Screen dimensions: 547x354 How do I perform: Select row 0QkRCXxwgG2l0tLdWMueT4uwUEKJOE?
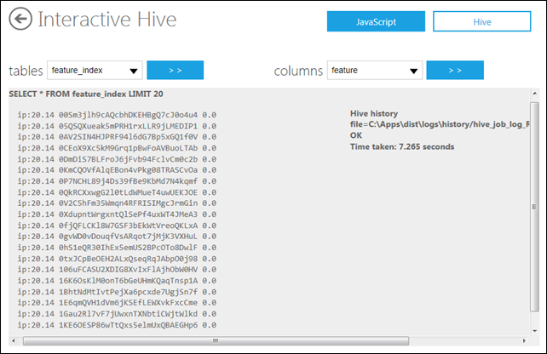point(117,192)
